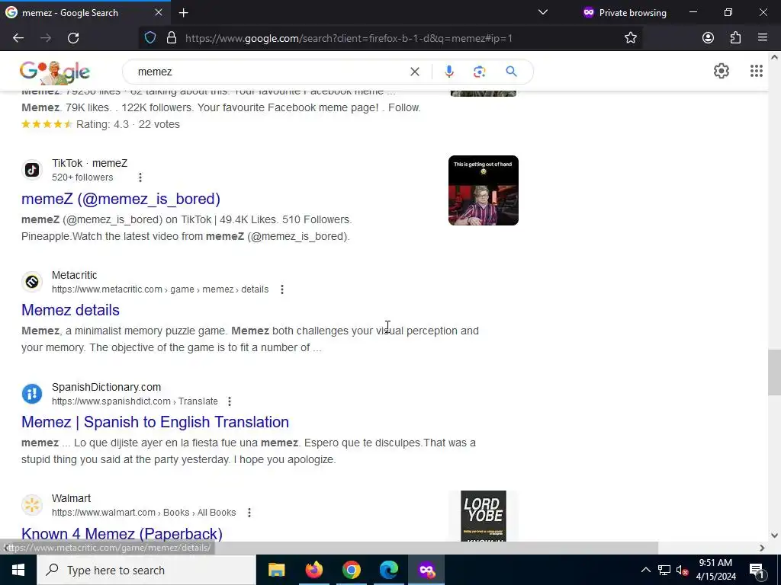
Task: Click the Metacritic site favicon
Action: 32,282
